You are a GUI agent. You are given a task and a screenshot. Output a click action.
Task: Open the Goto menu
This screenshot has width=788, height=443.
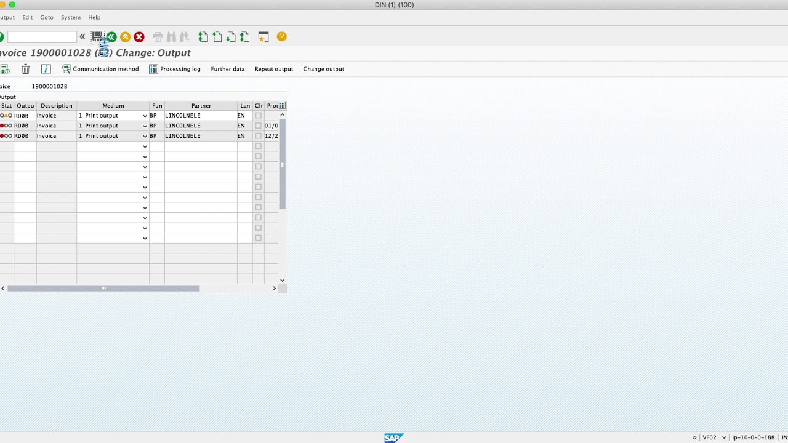(x=47, y=17)
